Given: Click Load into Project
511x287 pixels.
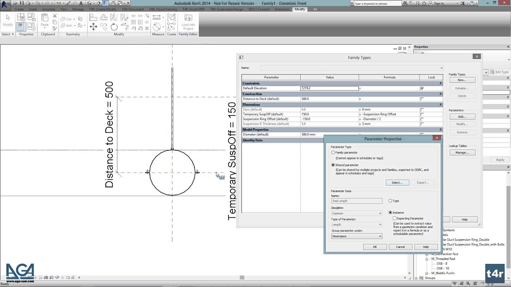Looking at the screenshot, I should [x=188, y=22].
